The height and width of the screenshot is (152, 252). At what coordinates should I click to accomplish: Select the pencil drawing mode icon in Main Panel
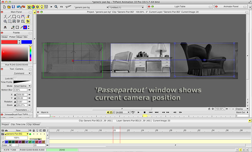(x=13, y=27)
